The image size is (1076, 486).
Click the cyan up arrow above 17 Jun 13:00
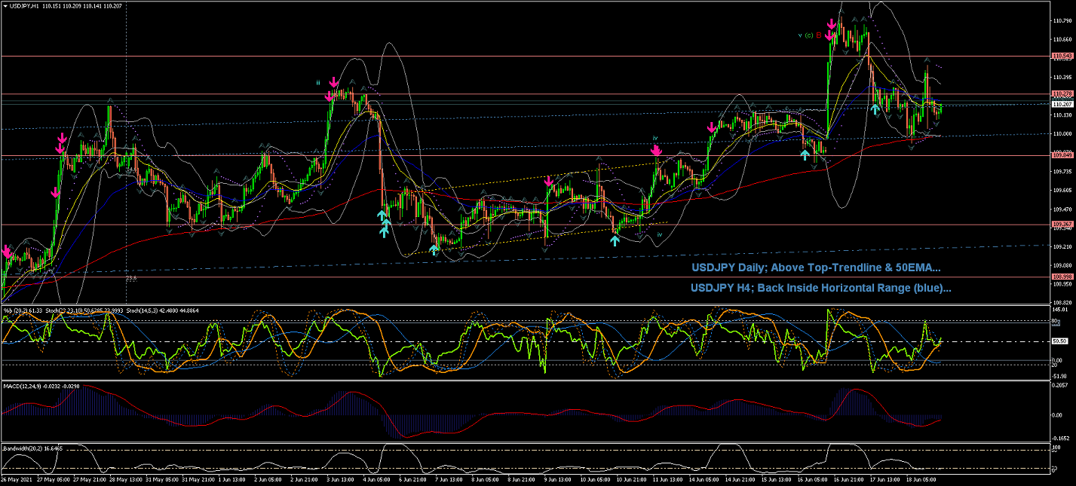[x=875, y=109]
